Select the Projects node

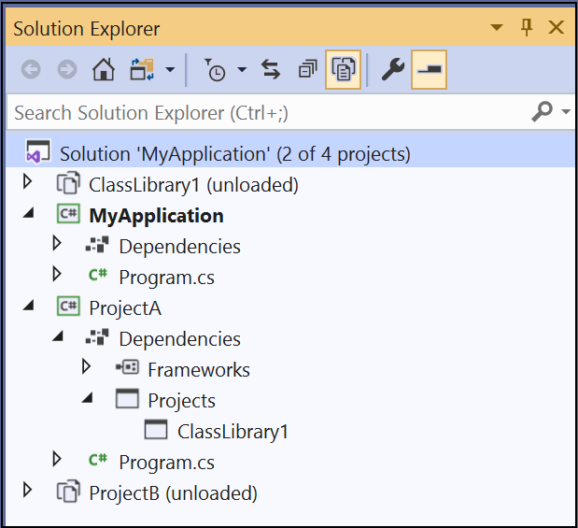pyautogui.click(x=181, y=401)
